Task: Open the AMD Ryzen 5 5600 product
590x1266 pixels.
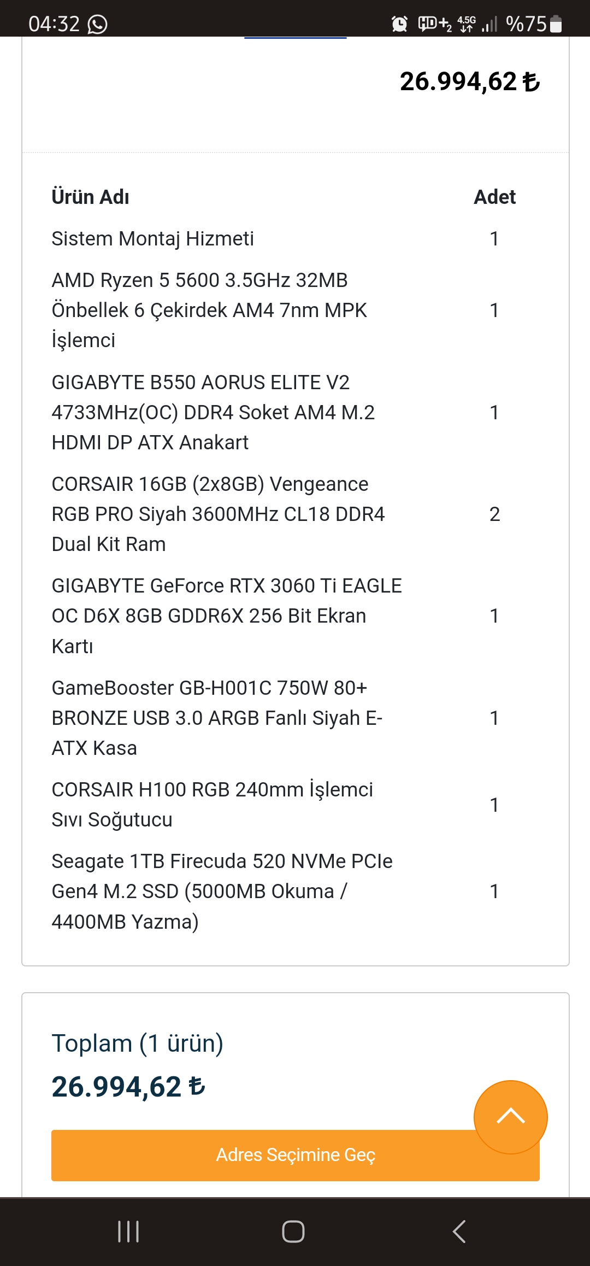Action: [x=209, y=310]
